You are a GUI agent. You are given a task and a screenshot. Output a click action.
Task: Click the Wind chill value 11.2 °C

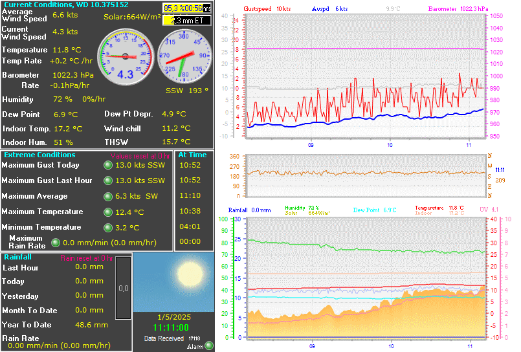176,128
